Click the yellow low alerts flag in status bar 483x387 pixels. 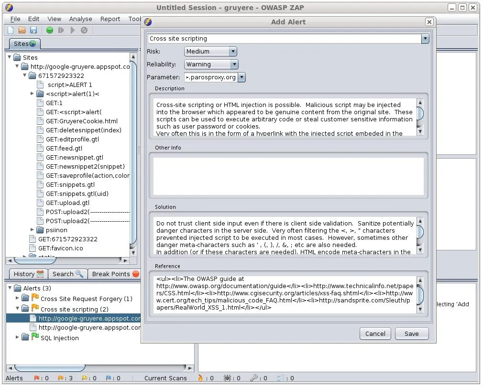84,378
